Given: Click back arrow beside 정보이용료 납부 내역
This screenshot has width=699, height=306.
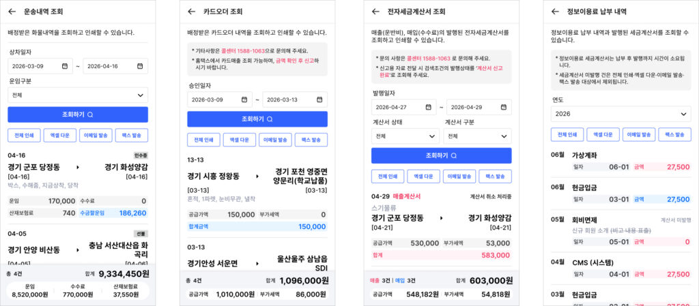Looking at the screenshot, I should pos(555,12).
